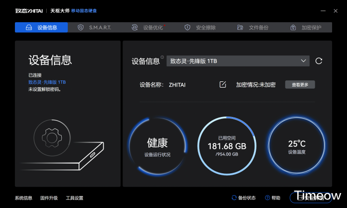Screen dimensions: 347x208
Task: Switch to the 加密保护 tab
Action: [x=306, y=27]
